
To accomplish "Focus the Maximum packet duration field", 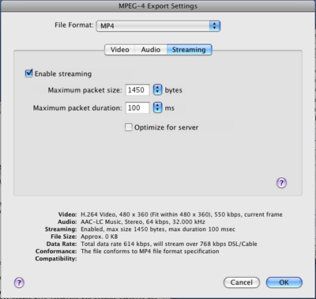I will (137, 108).
